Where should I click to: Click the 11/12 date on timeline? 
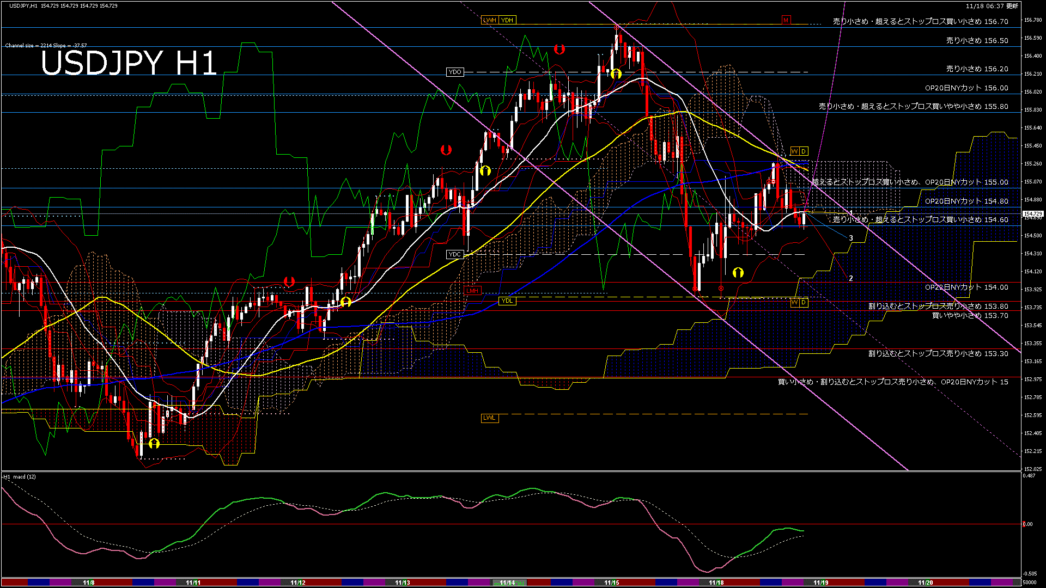coord(297,583)
